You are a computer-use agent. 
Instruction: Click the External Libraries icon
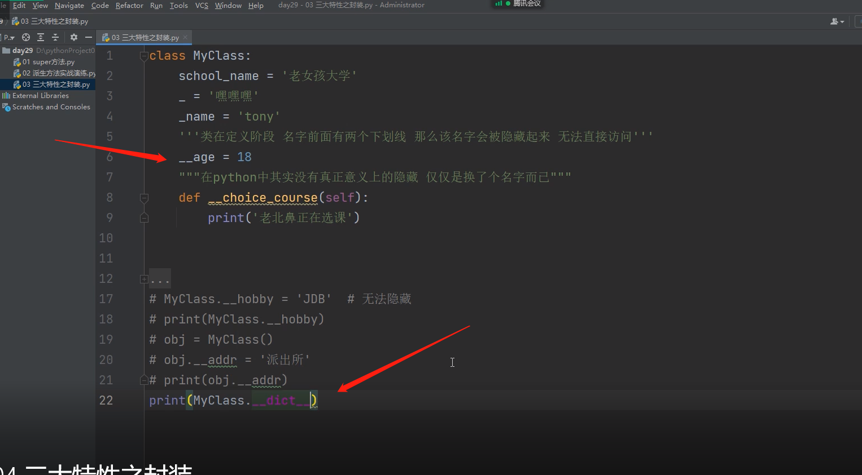coord(6,96)
